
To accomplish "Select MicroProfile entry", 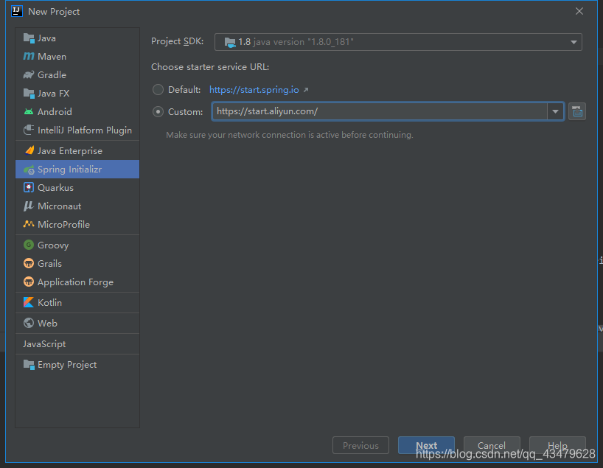I will pos(77,224).
